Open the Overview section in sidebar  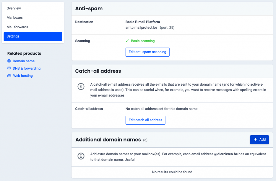14,8
